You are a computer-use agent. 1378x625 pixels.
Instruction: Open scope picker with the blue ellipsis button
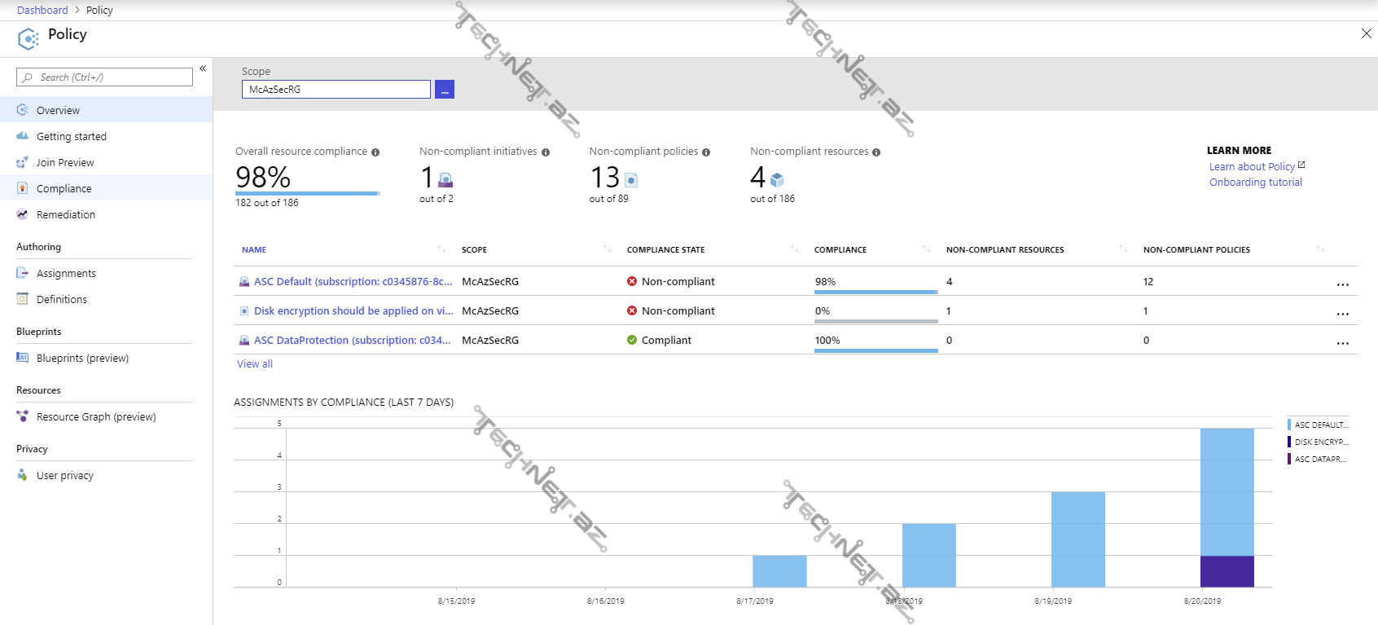click(445, 90)
